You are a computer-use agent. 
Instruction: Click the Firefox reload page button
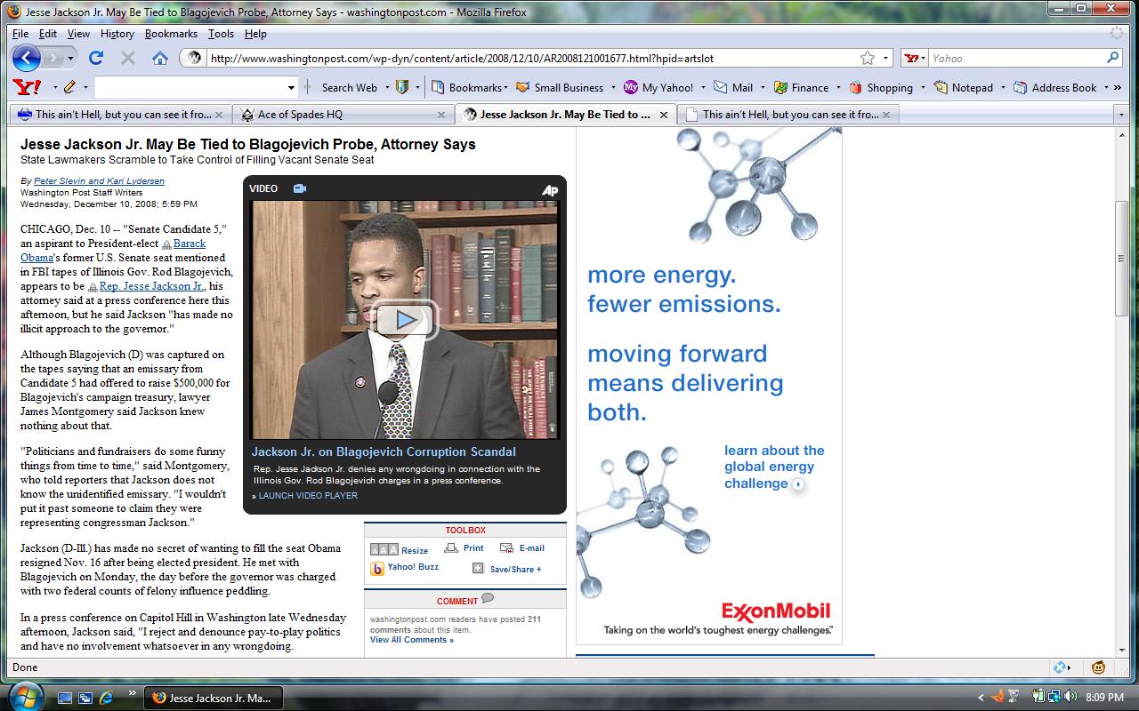click(x=96, y=58)
